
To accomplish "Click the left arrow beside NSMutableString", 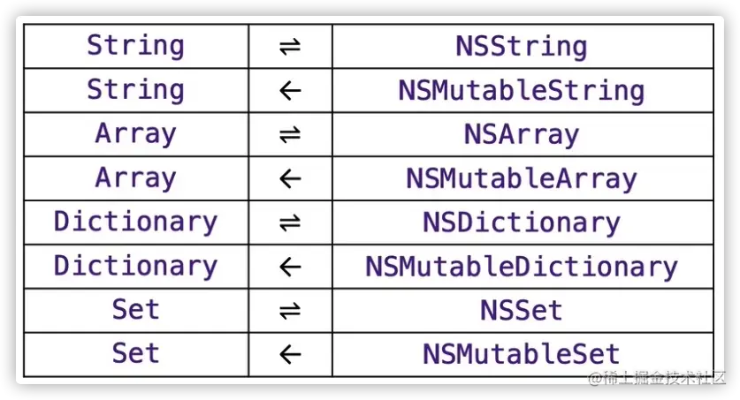I will (290, 90).
